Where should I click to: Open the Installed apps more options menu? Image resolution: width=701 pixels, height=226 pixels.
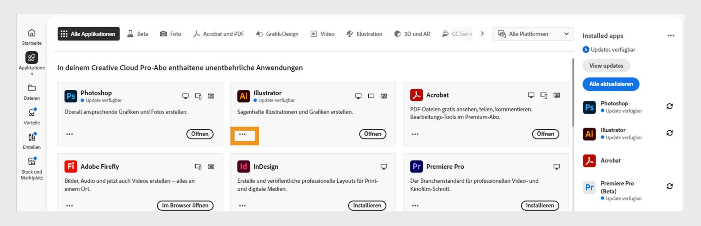coord(671,36)
